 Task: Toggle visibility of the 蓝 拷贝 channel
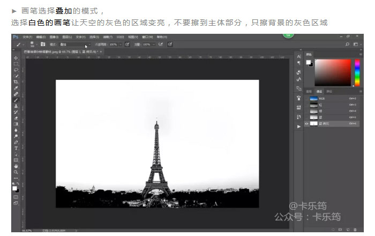coord(307,123)
